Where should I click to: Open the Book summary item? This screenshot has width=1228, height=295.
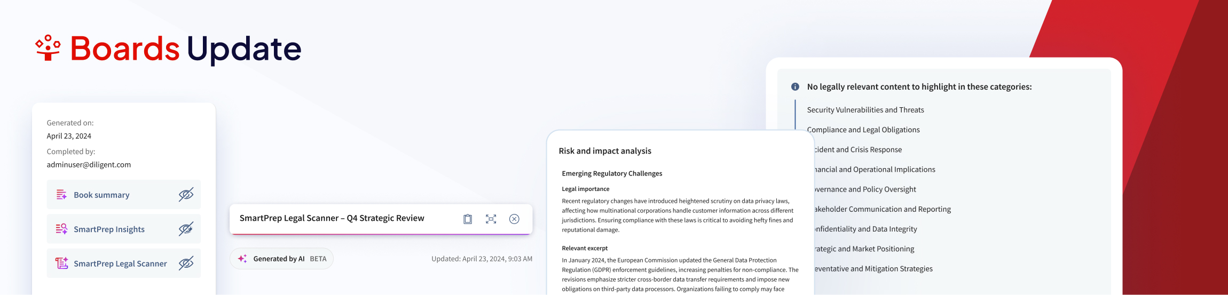pos(101,195)
